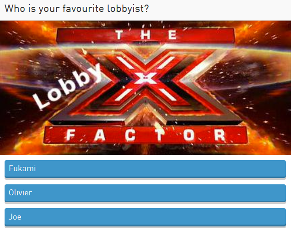Viewport: 291px width, 231px height.
Task: Click the letter H in the 'THE' bar
Action: point(145,35)
